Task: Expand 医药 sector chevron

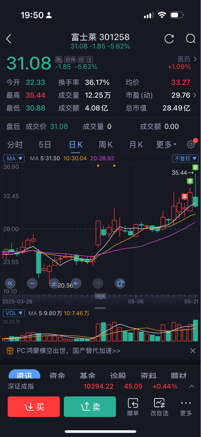Action: click(x=195, y=59)
